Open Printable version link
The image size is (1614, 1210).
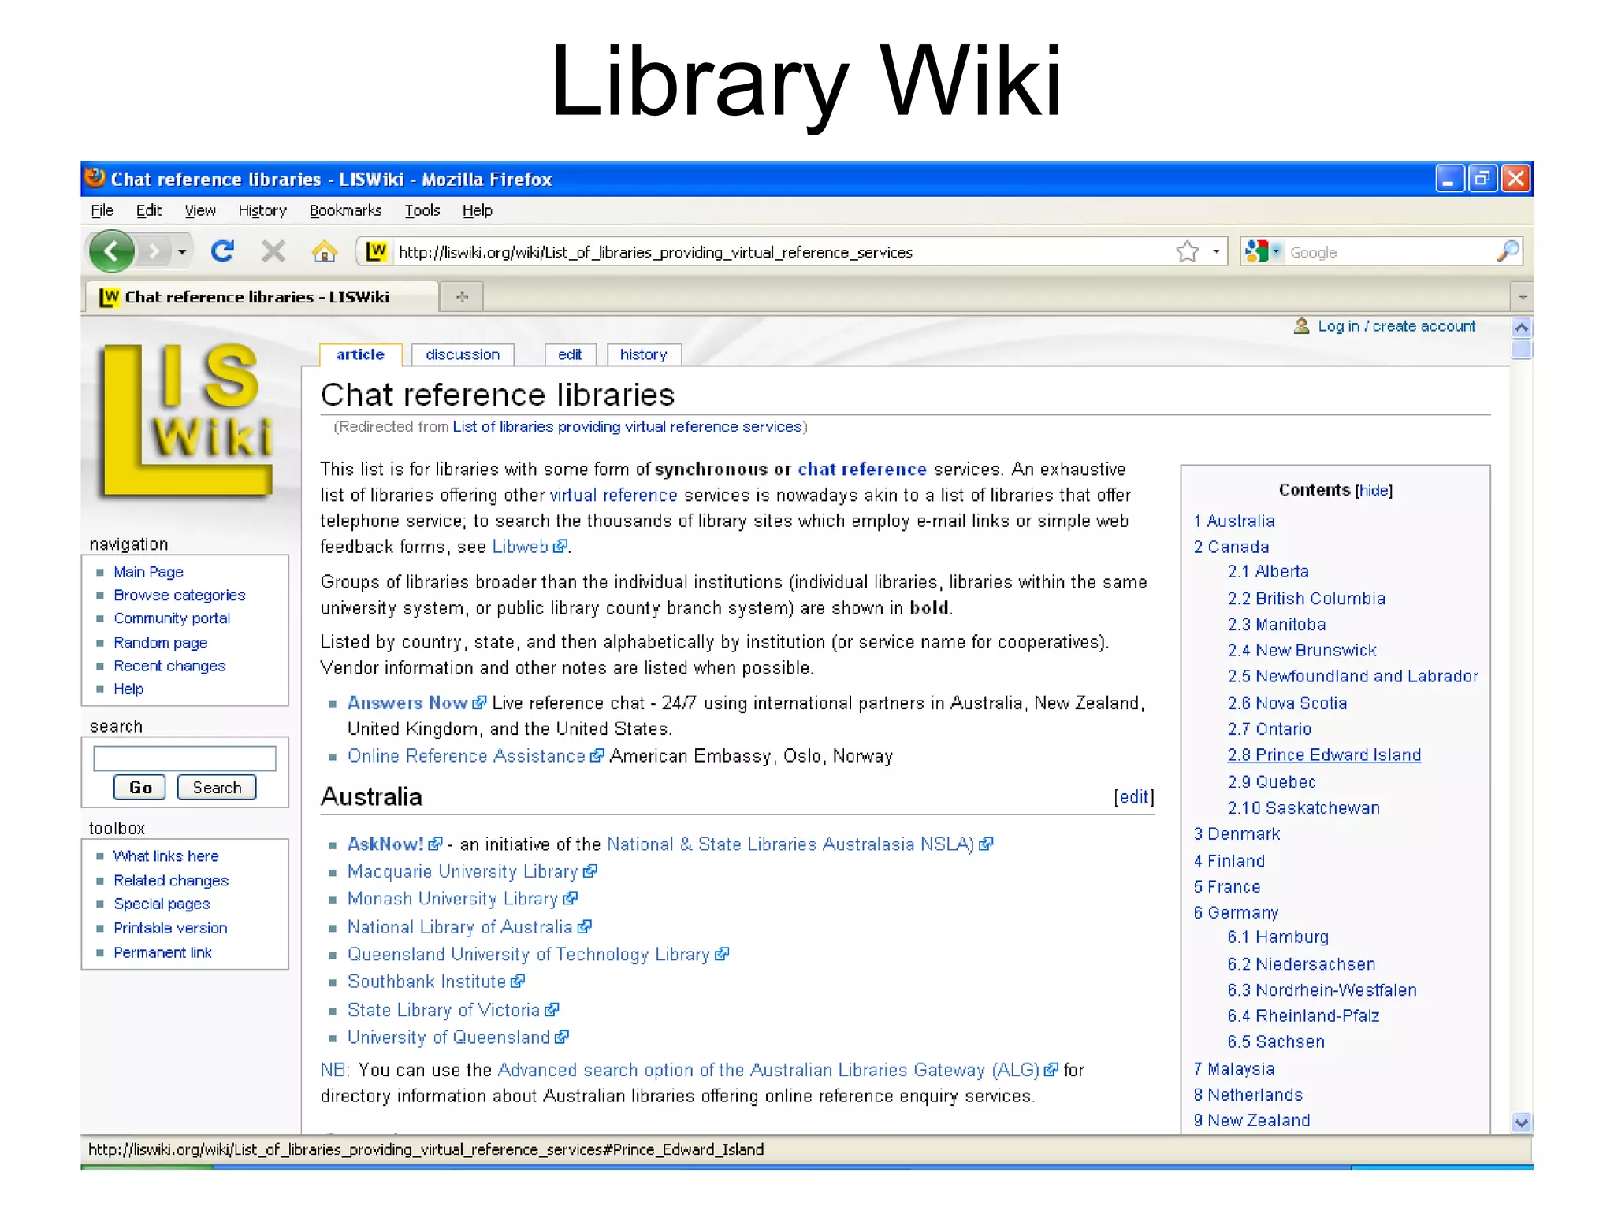pyautogui.click(x=170, y=928)
